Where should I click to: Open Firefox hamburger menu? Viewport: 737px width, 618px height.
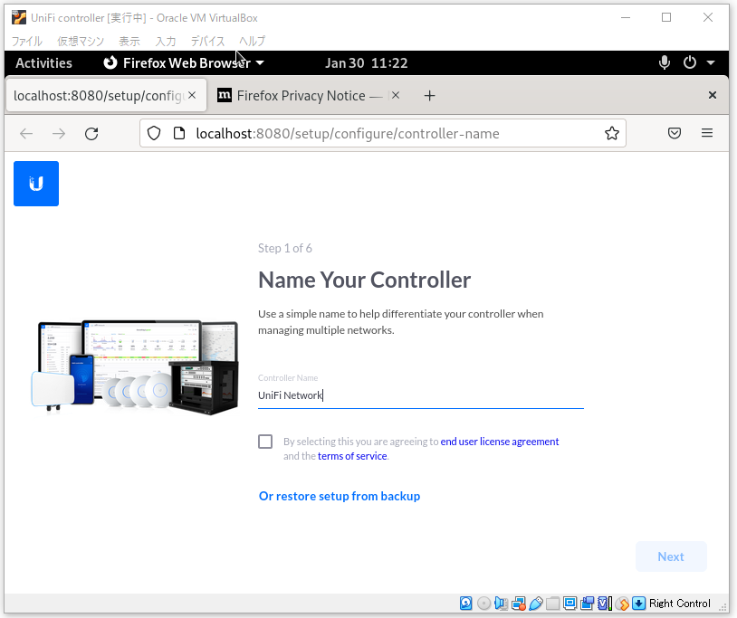point(707,133)
